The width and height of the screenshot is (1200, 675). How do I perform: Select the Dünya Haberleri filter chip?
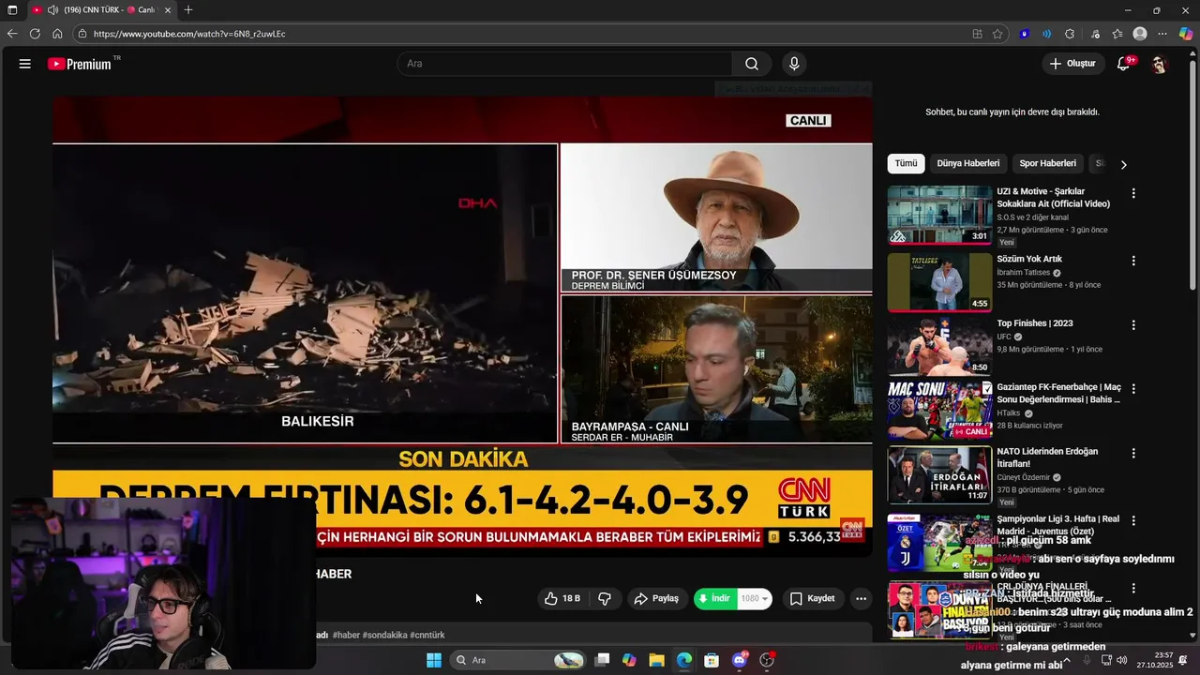click(968, 163)
